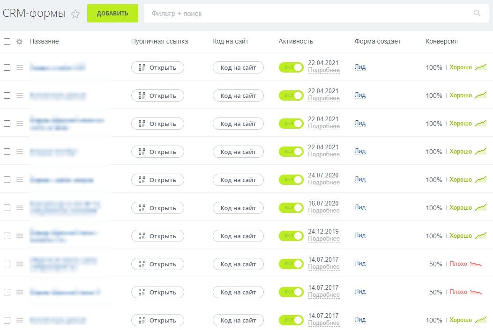Expand Подробнее under the date 24.07.2020

click(x=324, y=183)
